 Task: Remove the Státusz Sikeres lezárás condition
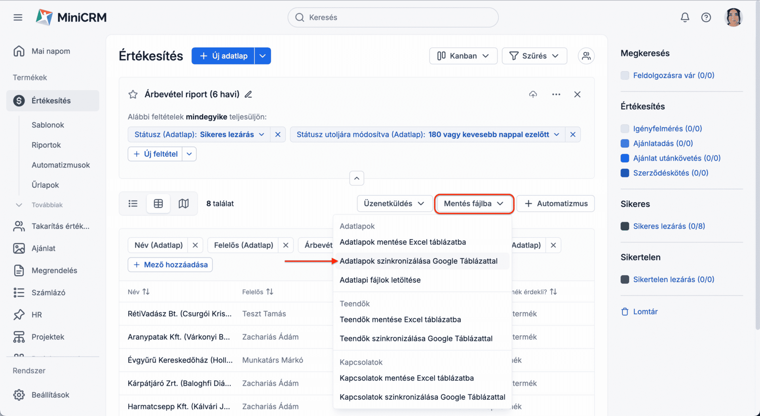click(278, 134)
